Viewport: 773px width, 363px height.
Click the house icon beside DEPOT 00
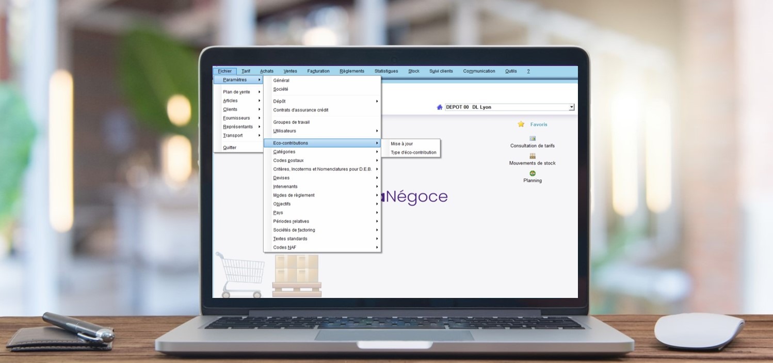point(439,107)
